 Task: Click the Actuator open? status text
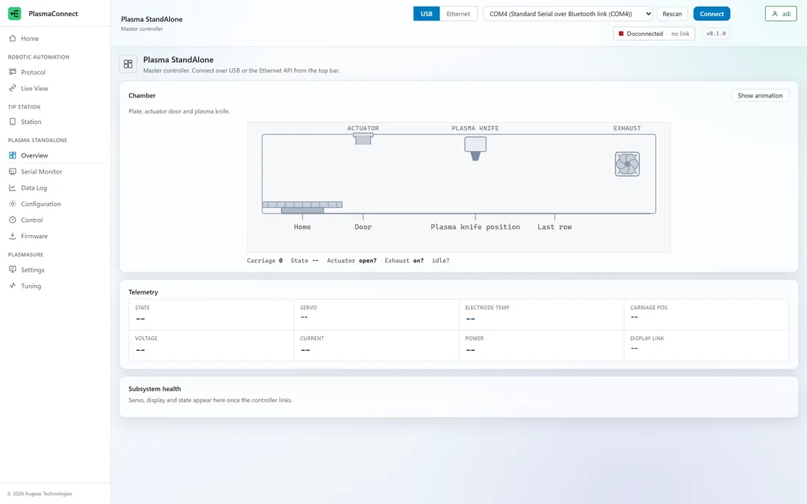pos(351,261)
